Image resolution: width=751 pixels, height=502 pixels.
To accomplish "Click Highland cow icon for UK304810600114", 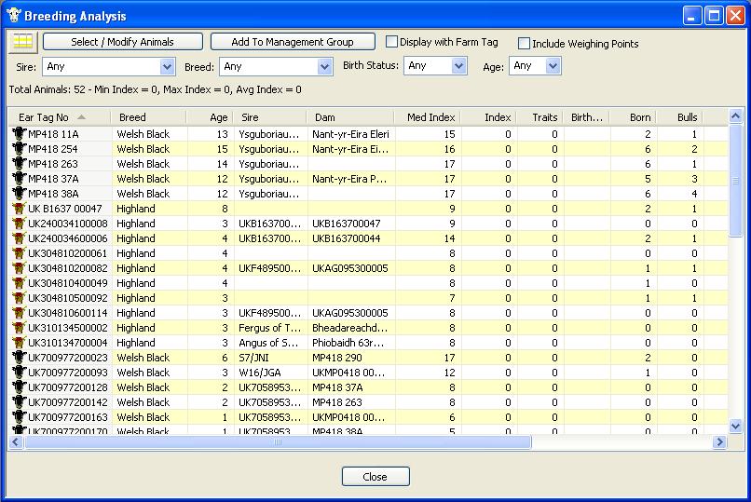I will click(19, 313).
